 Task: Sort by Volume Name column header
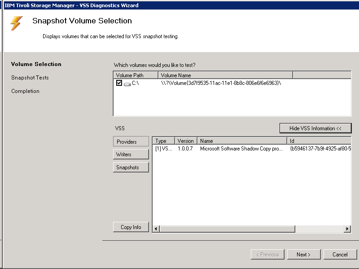point(225,75)
